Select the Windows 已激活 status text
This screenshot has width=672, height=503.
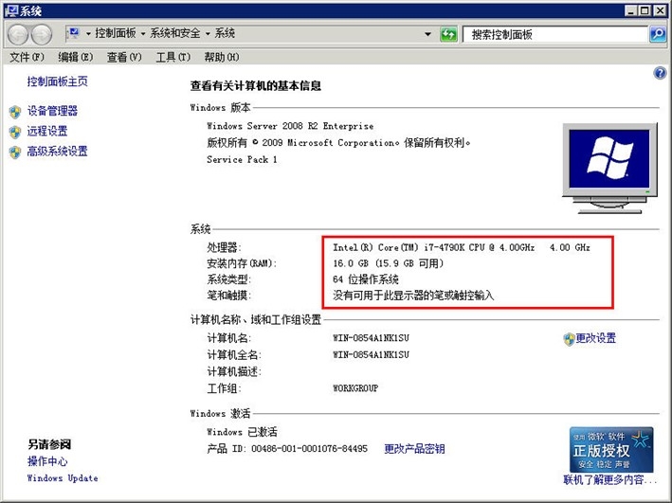[242, 432]
